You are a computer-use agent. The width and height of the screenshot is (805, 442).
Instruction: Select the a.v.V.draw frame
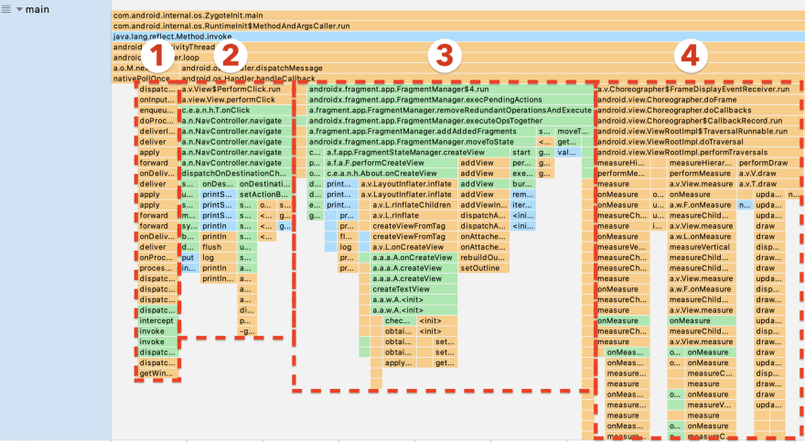tap(768, 173)
